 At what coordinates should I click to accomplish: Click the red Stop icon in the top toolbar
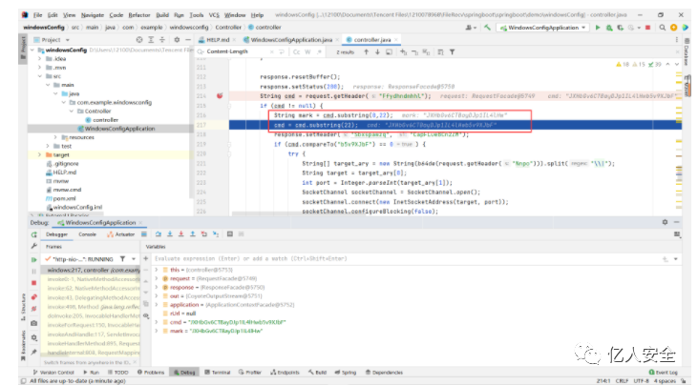(648, 28)
